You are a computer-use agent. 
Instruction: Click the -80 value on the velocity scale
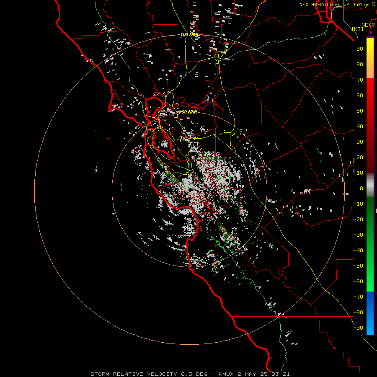[x=358, y=312]
